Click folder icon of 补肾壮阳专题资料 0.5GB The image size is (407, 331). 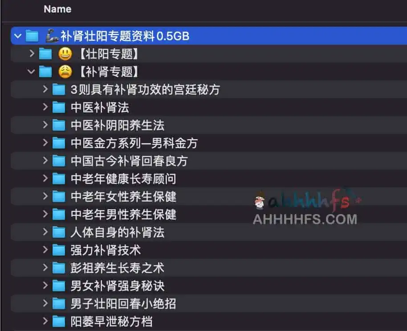[32, 36]
